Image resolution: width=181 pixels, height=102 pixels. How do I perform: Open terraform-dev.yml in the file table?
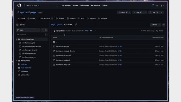point(63,46)
